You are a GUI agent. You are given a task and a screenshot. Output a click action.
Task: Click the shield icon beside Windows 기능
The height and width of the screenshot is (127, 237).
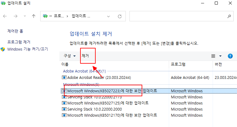(x=3, y=49)
